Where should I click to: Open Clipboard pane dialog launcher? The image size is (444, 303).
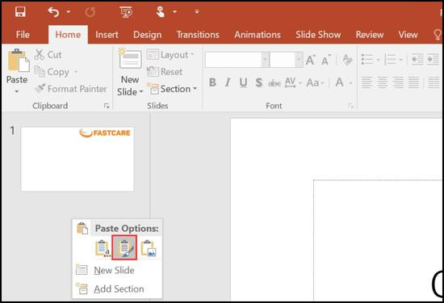click(107, 106)
